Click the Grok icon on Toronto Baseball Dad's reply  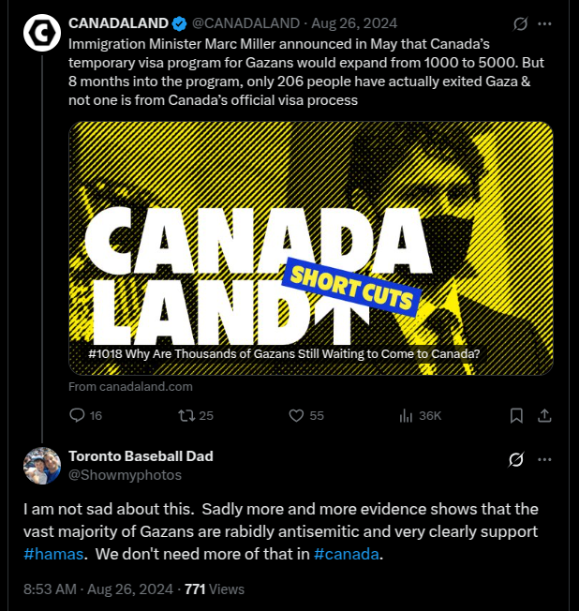point(516,459)
